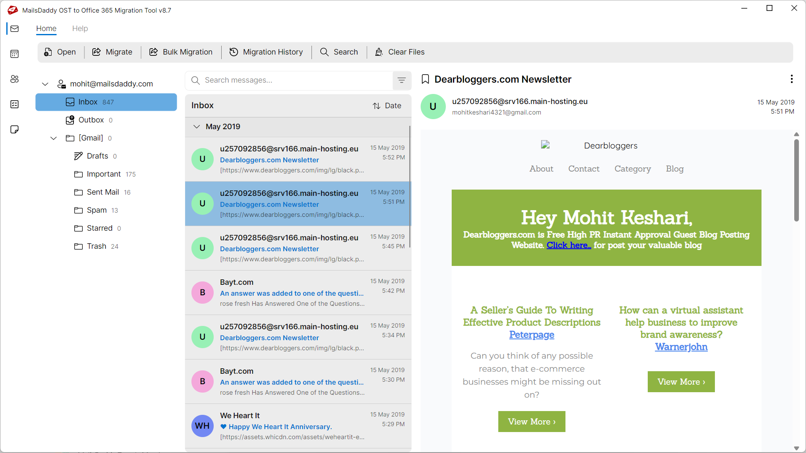Select the Sent Mail folder
The width and height of the screenshot is (806, 453).
pos(106,192)
